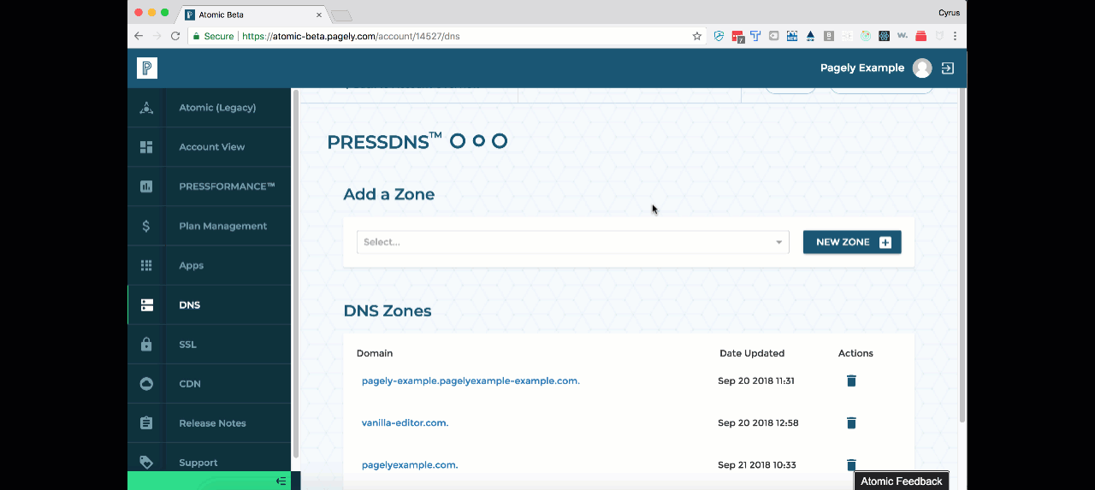Viewport: 1095px width, 490px height.
Task: Delete the pagely-example.pagelyexample-example.com. zone
Action: (x=851, y=381)
